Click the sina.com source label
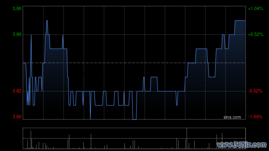 tap(232, 117)
